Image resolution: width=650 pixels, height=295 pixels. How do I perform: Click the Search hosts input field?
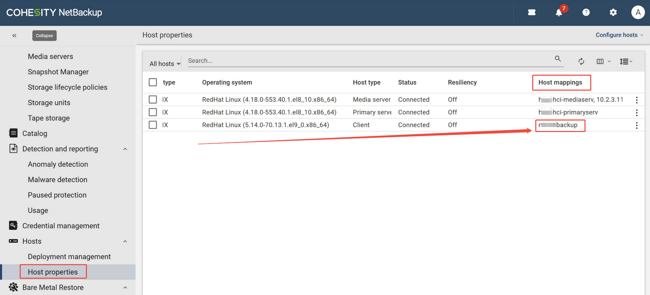point(370,61)
